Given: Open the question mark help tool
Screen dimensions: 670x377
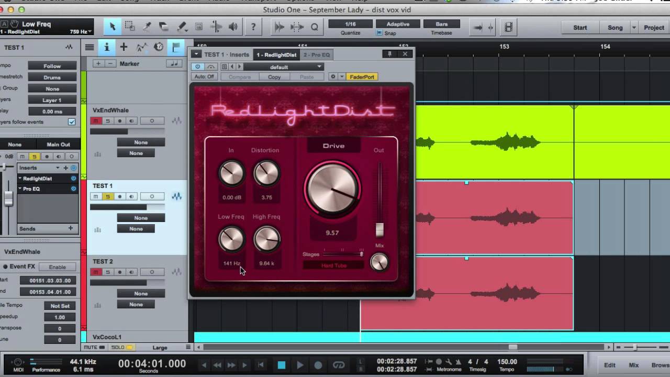Looking at the screenshot, I should pos(253,27).
